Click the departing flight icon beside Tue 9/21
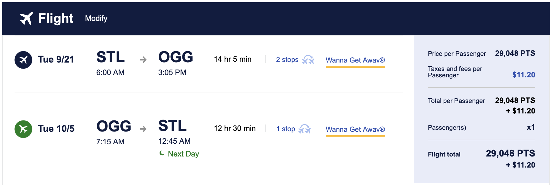The height and width of the screenshot is (185, 554). pos(23,60)
